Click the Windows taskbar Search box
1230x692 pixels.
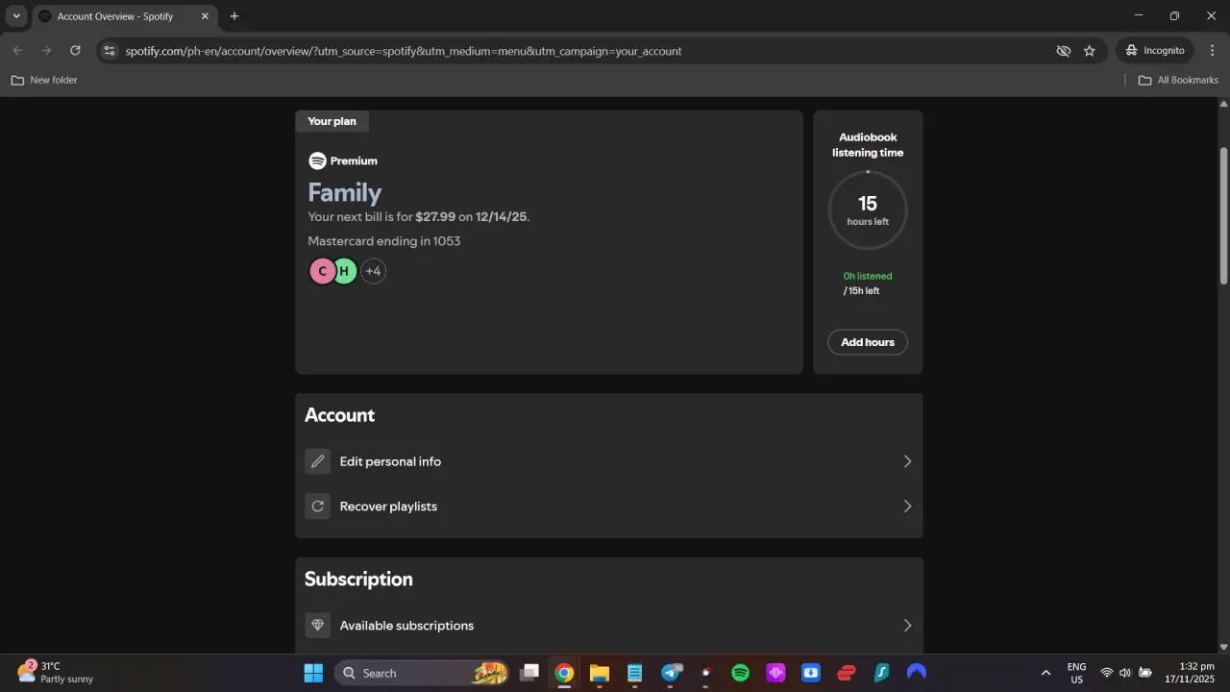423,673
